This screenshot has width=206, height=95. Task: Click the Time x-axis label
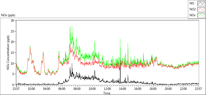107,93
